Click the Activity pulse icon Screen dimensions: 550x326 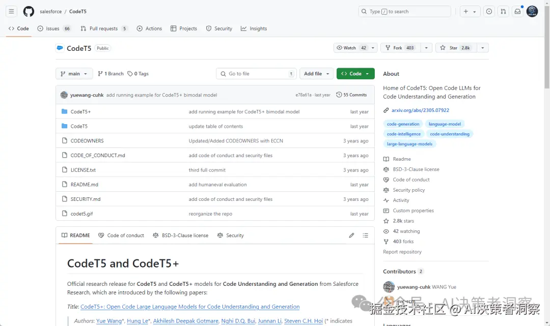(386, 200)
